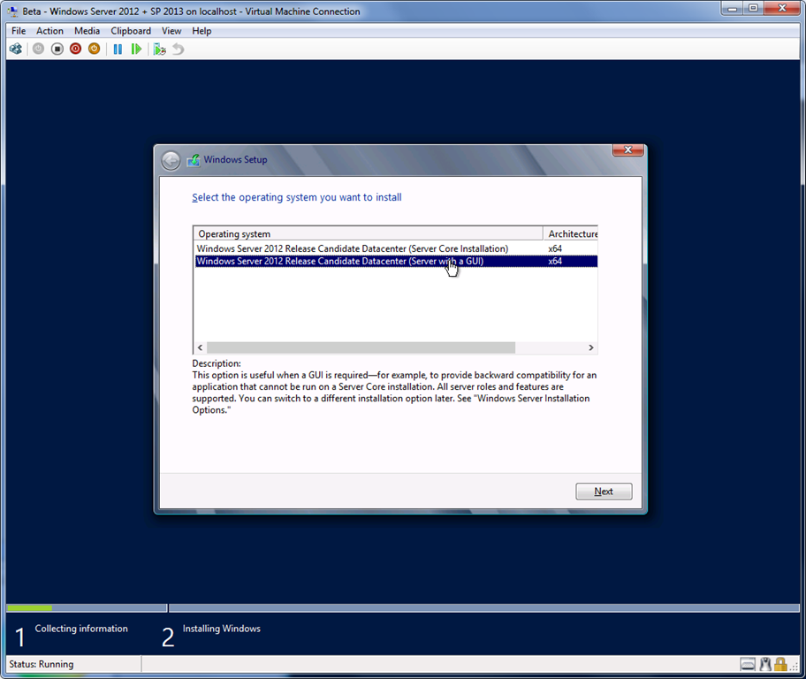
Task: Open the Clipboard menu
Action: [x=131, y=31]
